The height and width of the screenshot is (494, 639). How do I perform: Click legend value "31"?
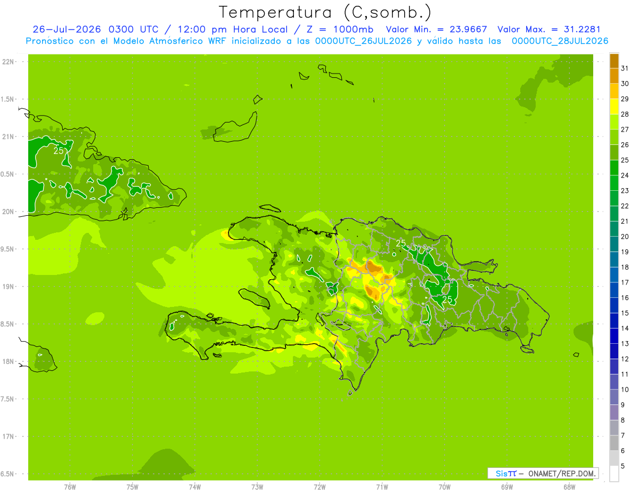tap(625, 68)
